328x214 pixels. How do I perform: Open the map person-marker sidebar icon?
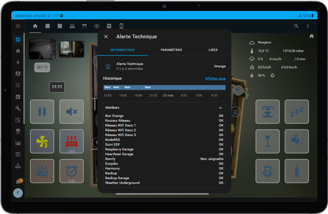point(18,74)
